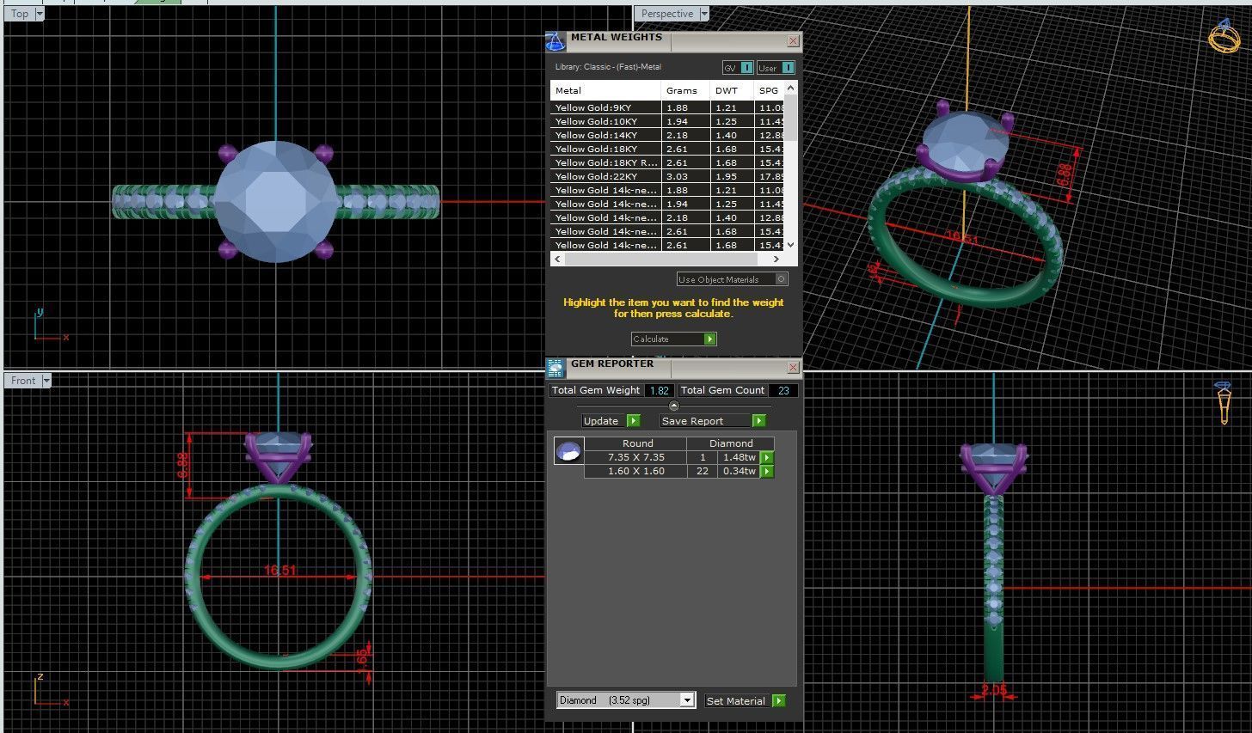Click the metal list scroll right arrow
Viewport: 1252px width, 733px height.
point(776,259)
